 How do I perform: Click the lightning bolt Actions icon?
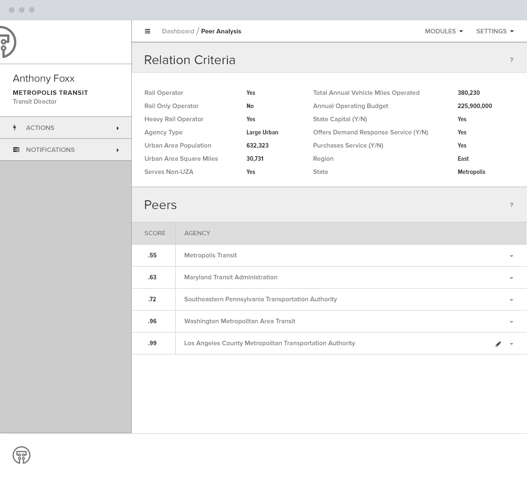tap(15, 128)
